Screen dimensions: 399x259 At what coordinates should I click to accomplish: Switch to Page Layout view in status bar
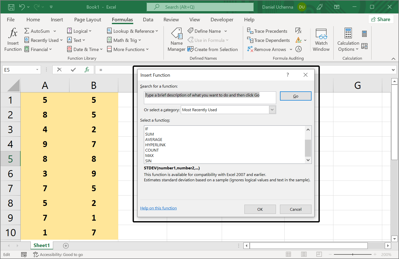point(304,254)
